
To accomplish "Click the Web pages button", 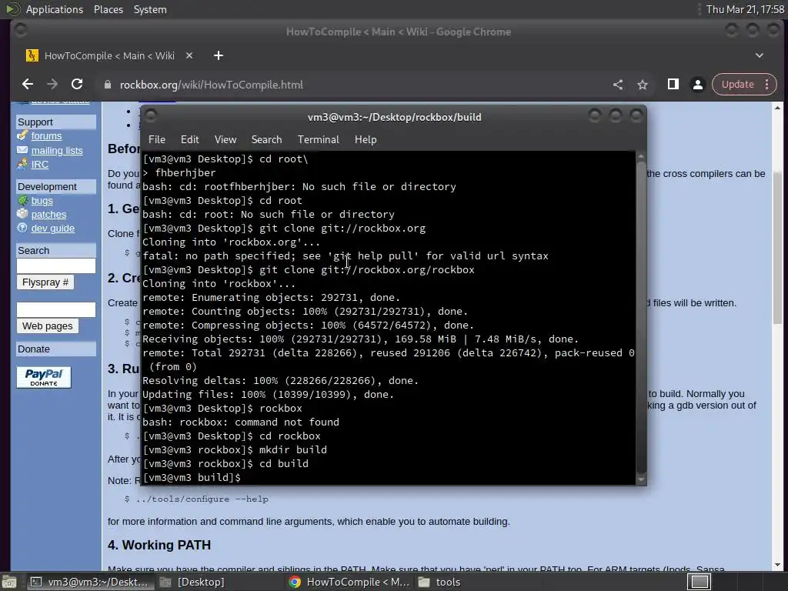I will [x=47, y=326].
